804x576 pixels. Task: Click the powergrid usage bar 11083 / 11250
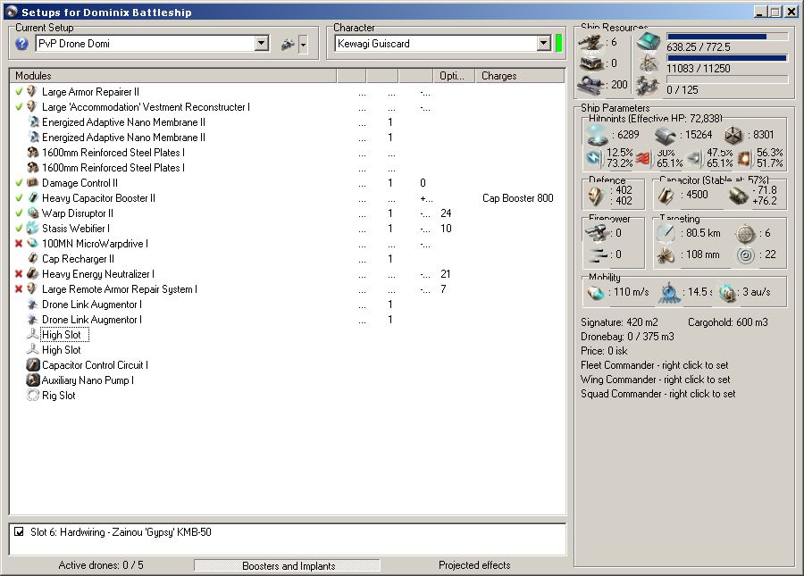coord(727,58)
